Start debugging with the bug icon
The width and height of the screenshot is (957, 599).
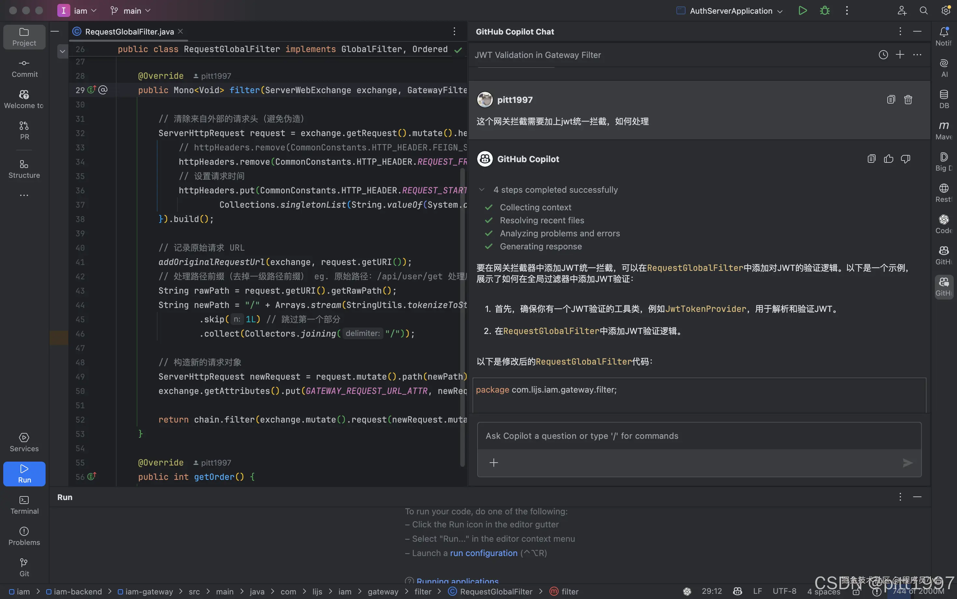point(825,11)
